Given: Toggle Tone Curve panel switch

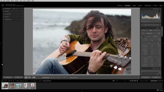Looking at the screenshot, I should [141, 68].
